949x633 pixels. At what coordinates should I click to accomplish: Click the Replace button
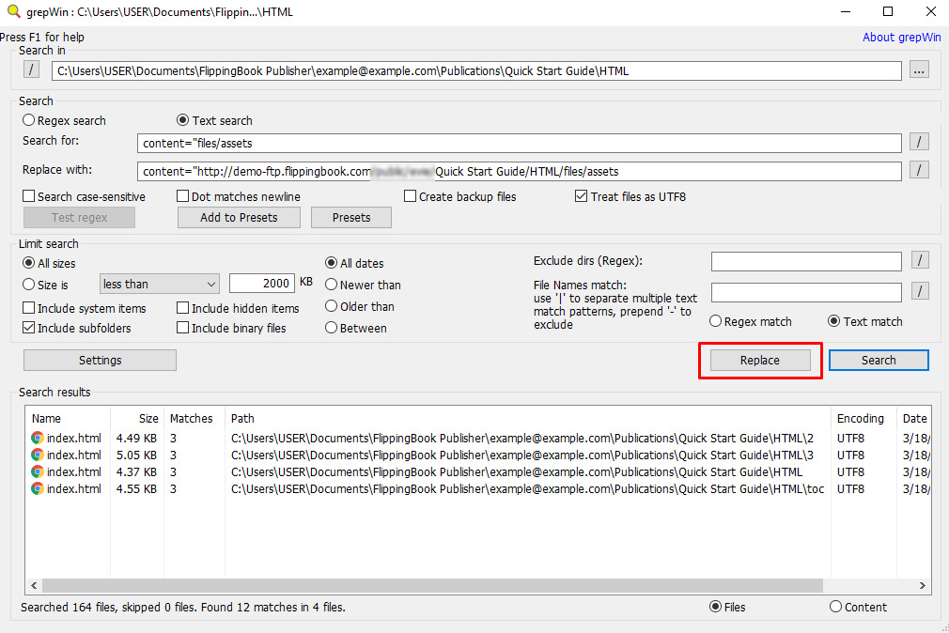tap(760, 360)
